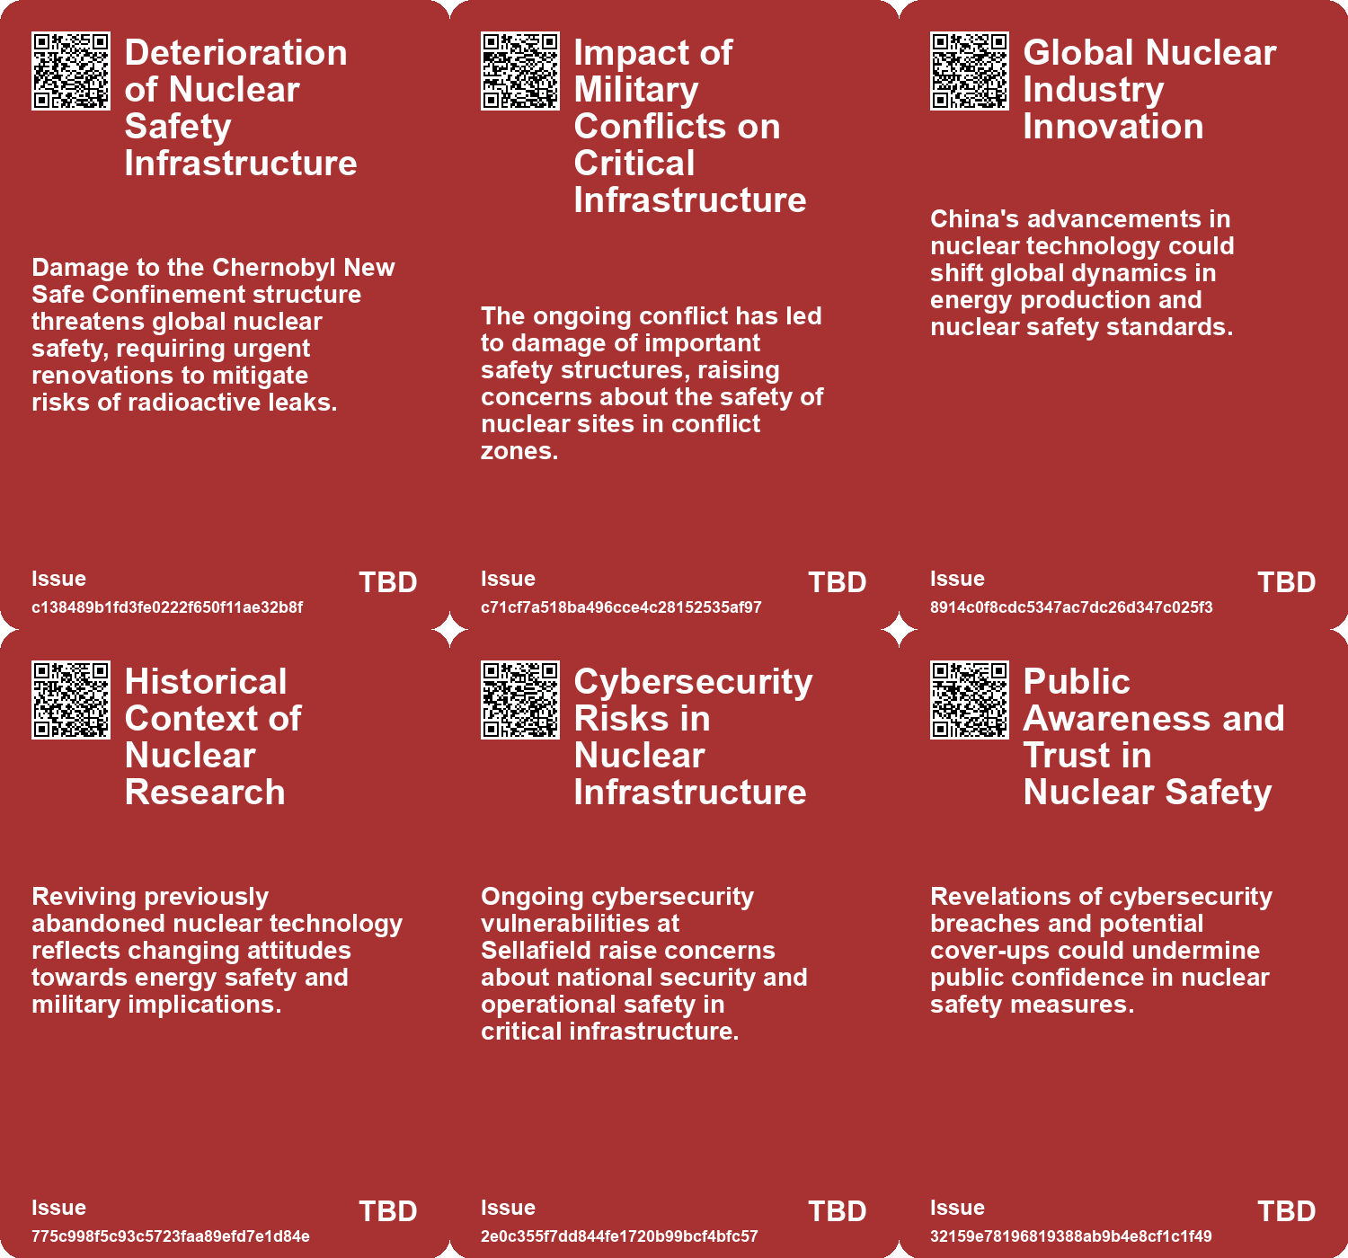
Task: Click QR code beside Impact of Military Conflicts
Action: pyautogui.click(x=520, y=71)
